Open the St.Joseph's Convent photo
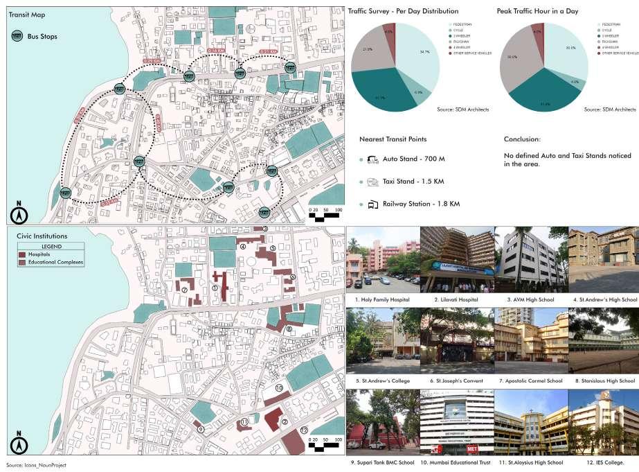The height and width of the screenshot is (472, 639). [x=457, y=341]
